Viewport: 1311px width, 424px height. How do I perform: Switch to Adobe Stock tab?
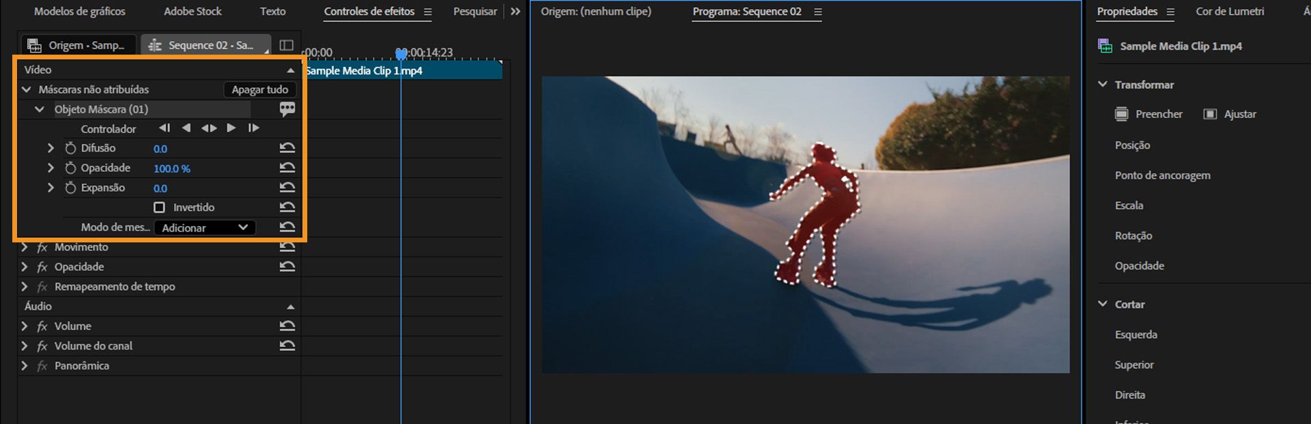(193, 12)
